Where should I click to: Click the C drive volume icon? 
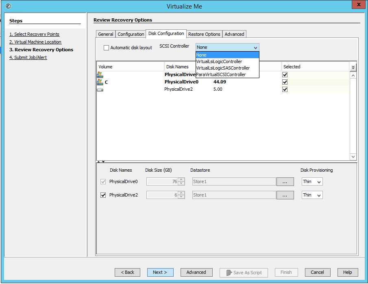100,82
